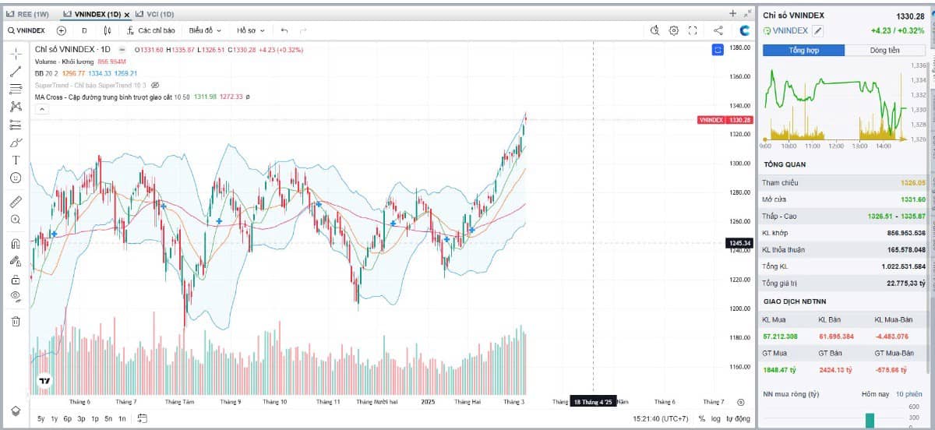Activate the magnet snap mode
This screenshot has height=430, width=935.
[16, 243]
